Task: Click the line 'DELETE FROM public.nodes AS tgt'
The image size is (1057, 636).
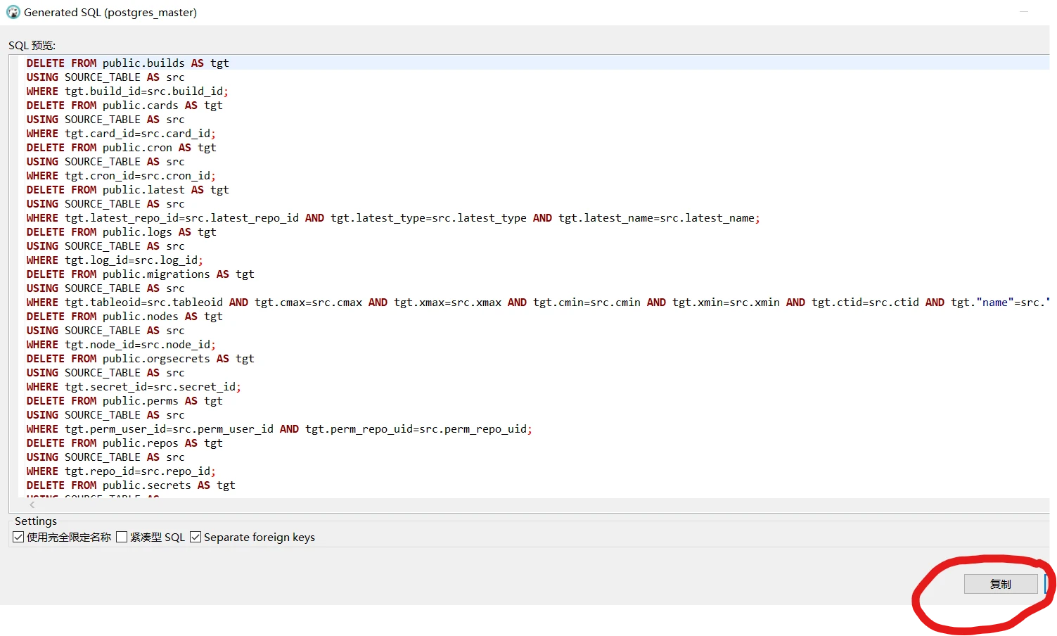Action: pos(124,317)
